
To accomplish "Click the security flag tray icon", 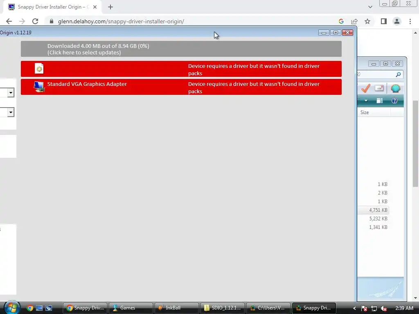I will [364, 308].
